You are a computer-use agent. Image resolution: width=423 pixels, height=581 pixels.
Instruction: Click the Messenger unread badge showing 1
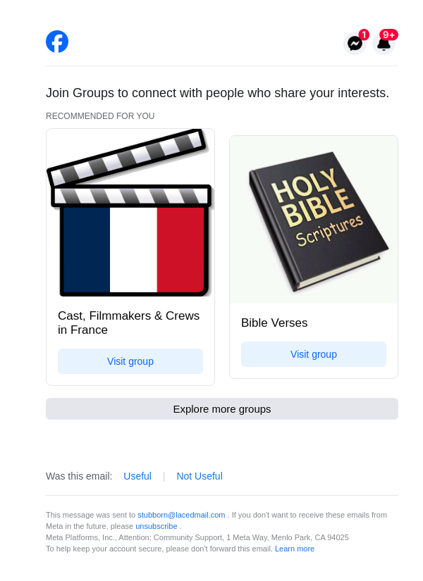point(364,35)
